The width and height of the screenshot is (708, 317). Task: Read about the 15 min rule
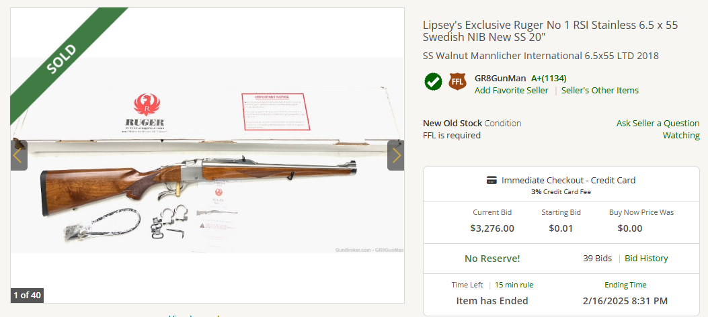click(x=514, y=285)
